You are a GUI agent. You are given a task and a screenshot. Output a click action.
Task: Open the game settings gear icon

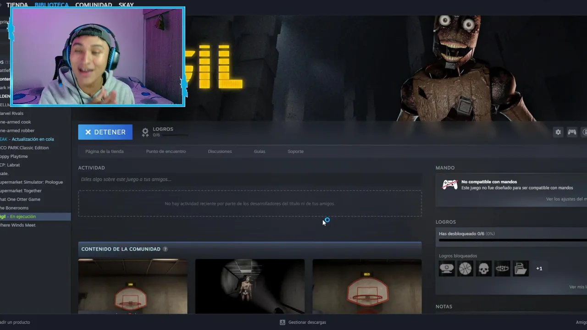(558, 132)
